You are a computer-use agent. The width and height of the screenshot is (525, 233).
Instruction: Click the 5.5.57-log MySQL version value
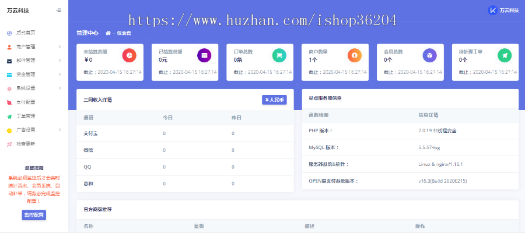(429, 147)
